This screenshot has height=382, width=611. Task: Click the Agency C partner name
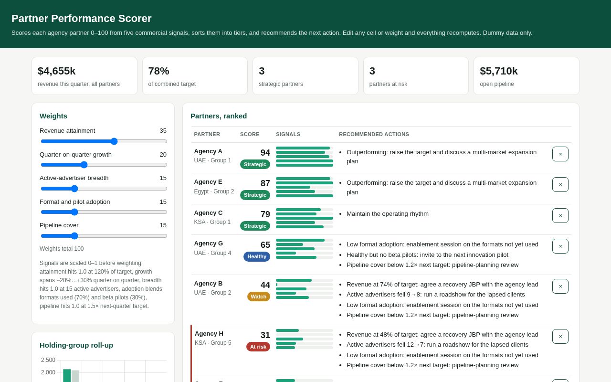(x=208, y=213)
